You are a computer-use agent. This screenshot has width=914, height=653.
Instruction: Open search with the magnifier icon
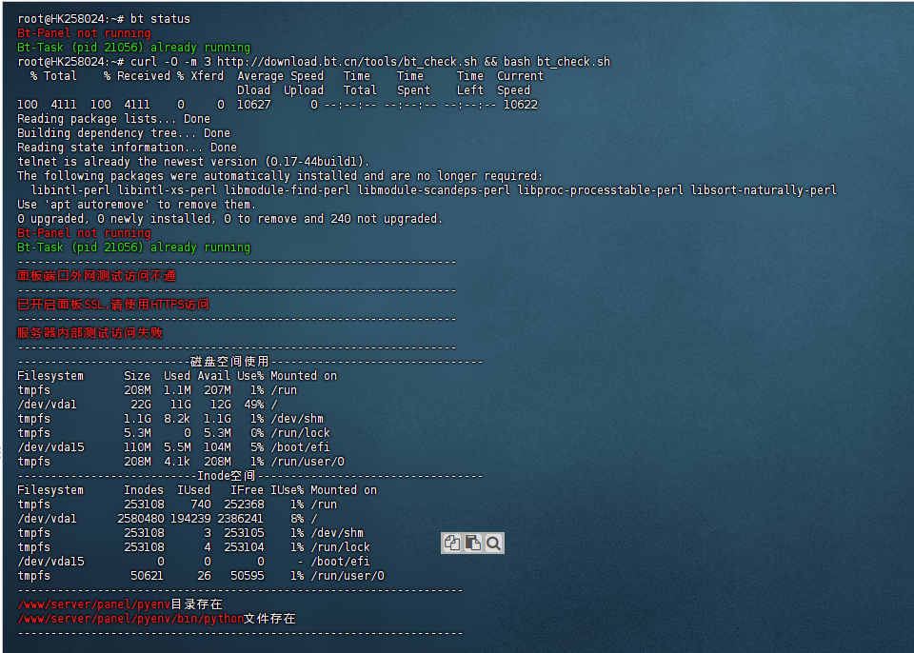[x=493, y=543]
